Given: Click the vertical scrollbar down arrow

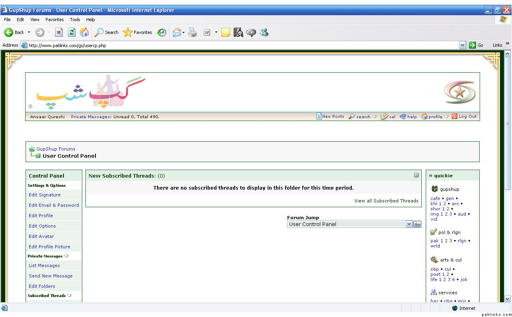Looking at the screenshot, I should 508,299.
